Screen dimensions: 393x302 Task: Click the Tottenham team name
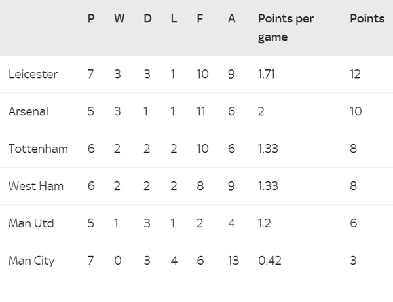(x=38, y=149)
